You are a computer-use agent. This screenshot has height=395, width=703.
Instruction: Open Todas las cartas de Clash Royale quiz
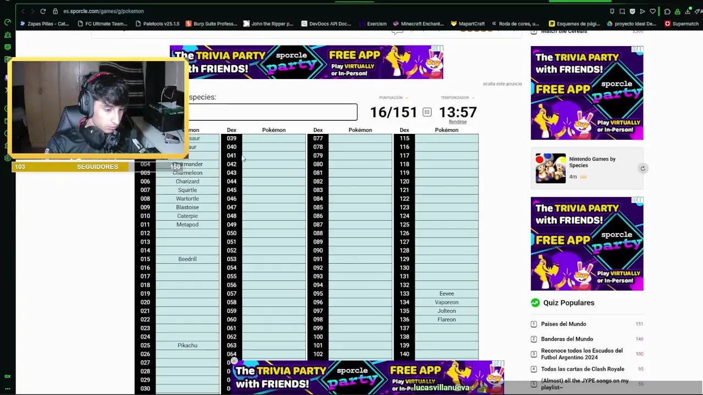[x=583, y=369]
